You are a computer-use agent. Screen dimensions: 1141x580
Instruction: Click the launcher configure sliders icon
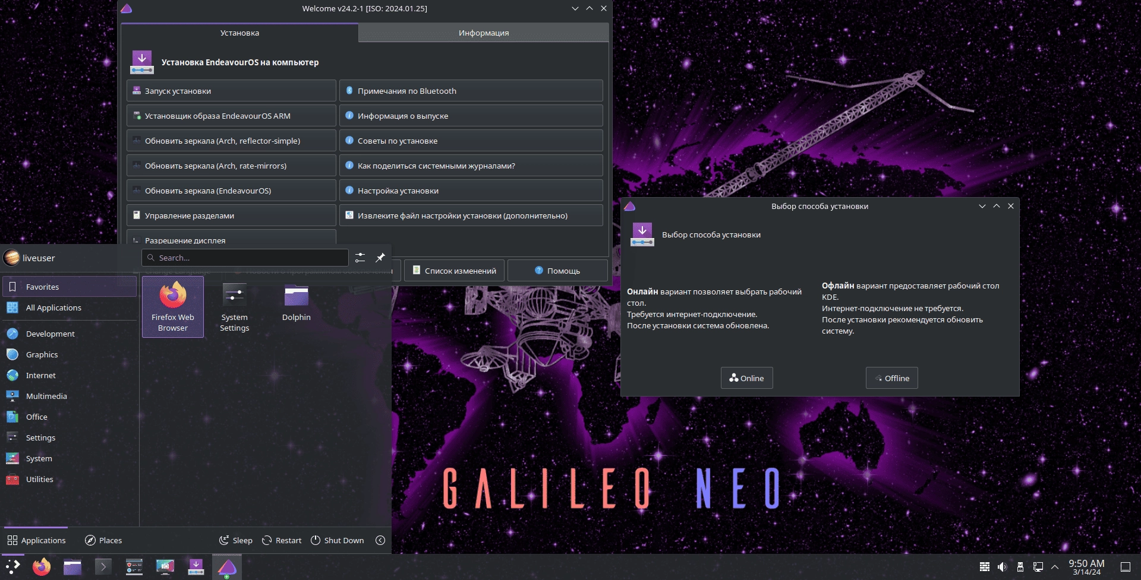360,258
